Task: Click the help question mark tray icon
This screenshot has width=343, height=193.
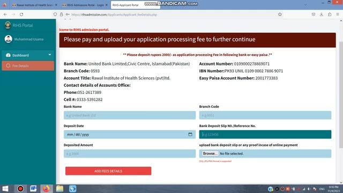Action: tap(270, 189)
